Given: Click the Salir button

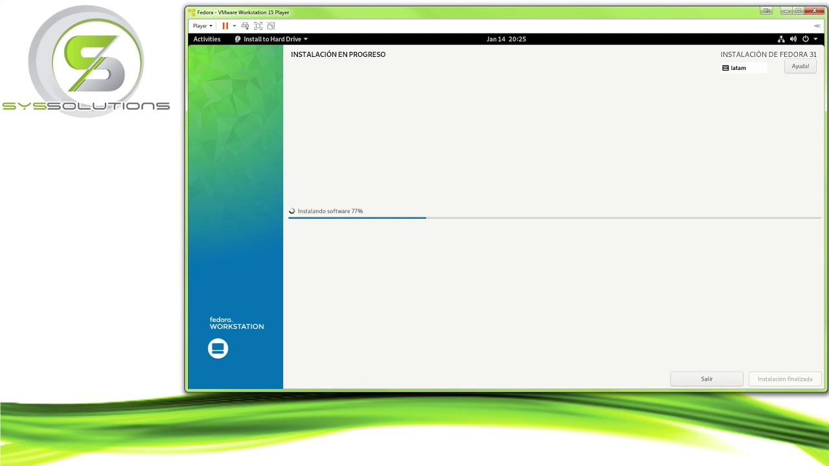Looking at the screenshot, I should (707, 379).
